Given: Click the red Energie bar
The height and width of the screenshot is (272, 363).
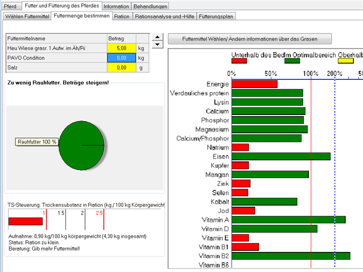Looking at the screenshot, I should (255, 84).
